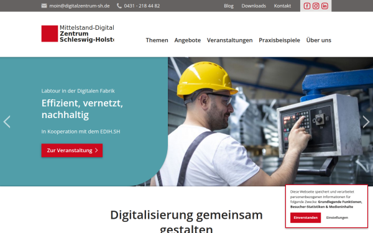Open the Über uns menu
373x233 pixels.
[x=318, y=40]
